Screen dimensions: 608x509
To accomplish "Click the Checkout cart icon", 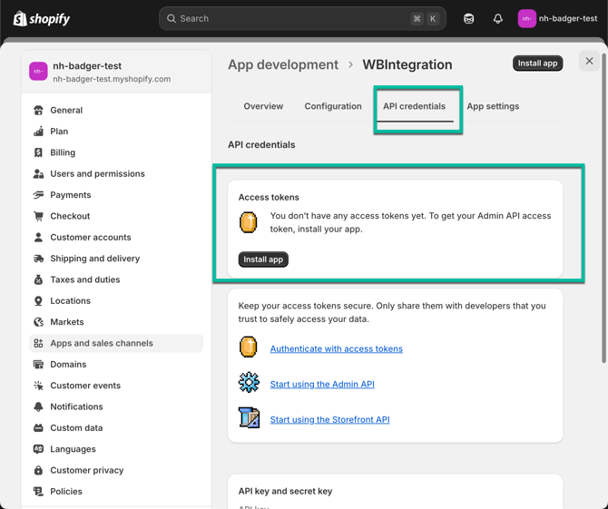I will coord(38,216).
